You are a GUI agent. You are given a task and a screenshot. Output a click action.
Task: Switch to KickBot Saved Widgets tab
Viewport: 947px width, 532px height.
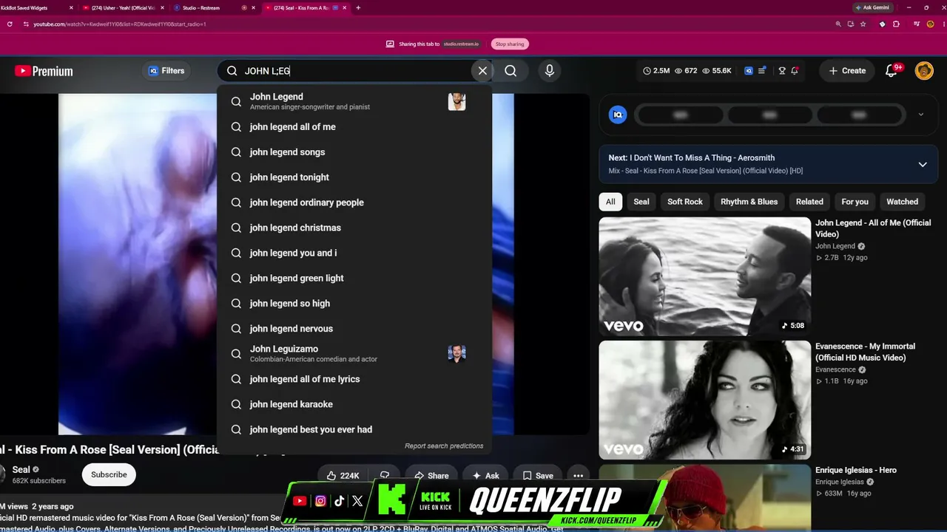coord(37,7)
